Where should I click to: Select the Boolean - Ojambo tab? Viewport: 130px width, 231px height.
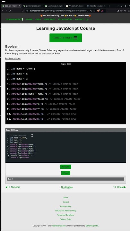pos(11,6)
